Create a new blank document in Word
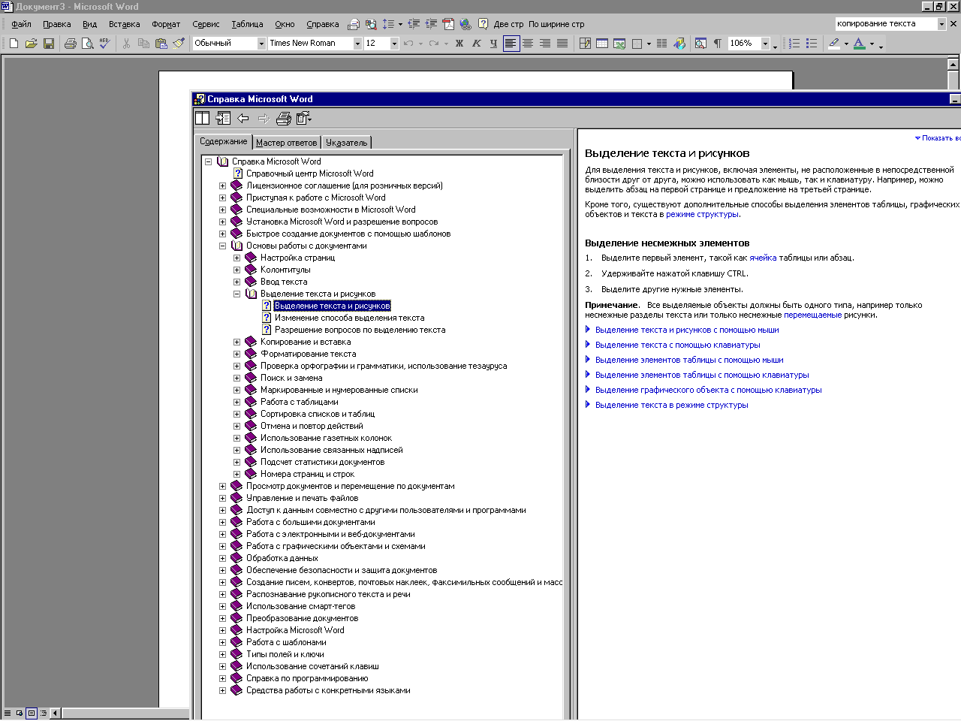Screen dimensions: 961x721 point(14,44)
